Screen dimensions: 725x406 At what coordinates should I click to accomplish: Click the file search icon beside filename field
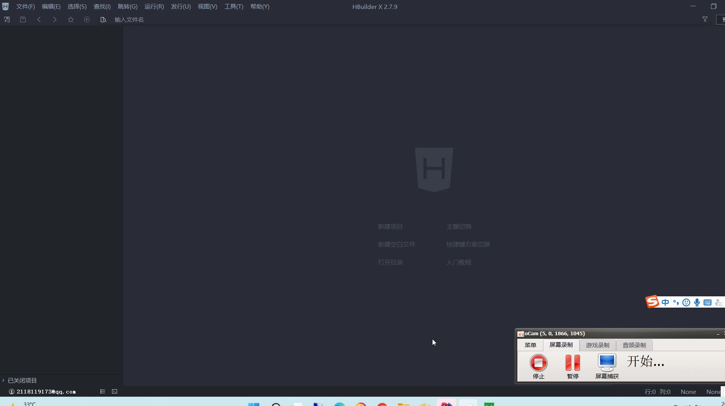[x=103, y=19]
